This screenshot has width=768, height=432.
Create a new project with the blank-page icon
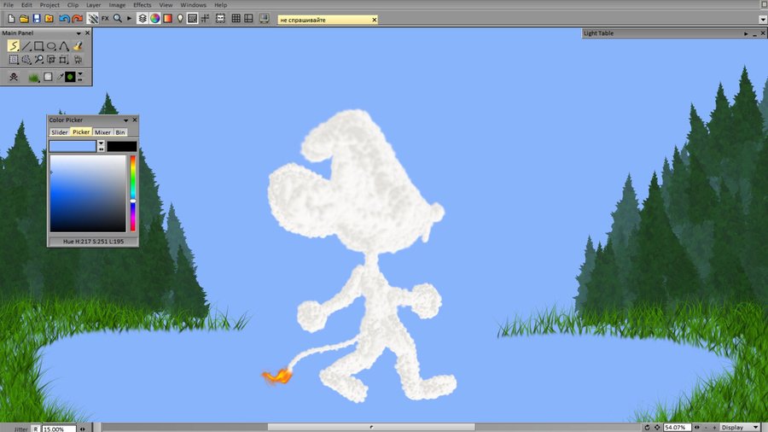11,19
